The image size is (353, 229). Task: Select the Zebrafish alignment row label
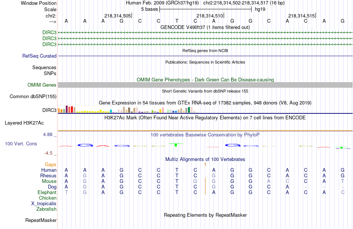(x=46, y=209)
